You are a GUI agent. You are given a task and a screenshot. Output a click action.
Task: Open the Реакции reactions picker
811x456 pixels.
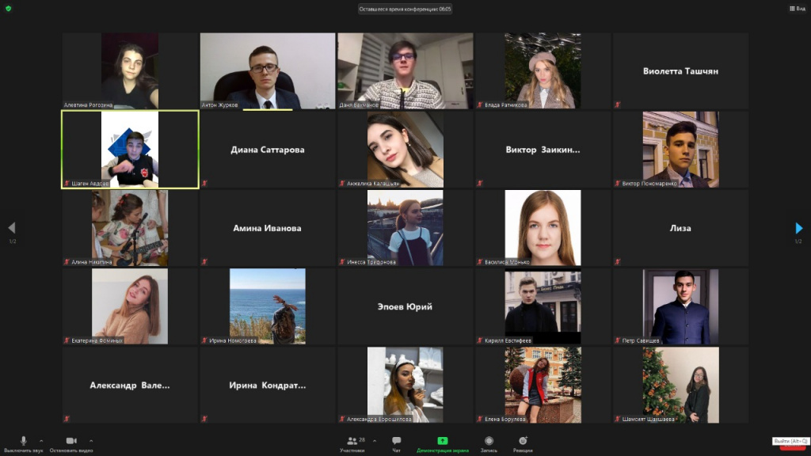tap(523, 443)
